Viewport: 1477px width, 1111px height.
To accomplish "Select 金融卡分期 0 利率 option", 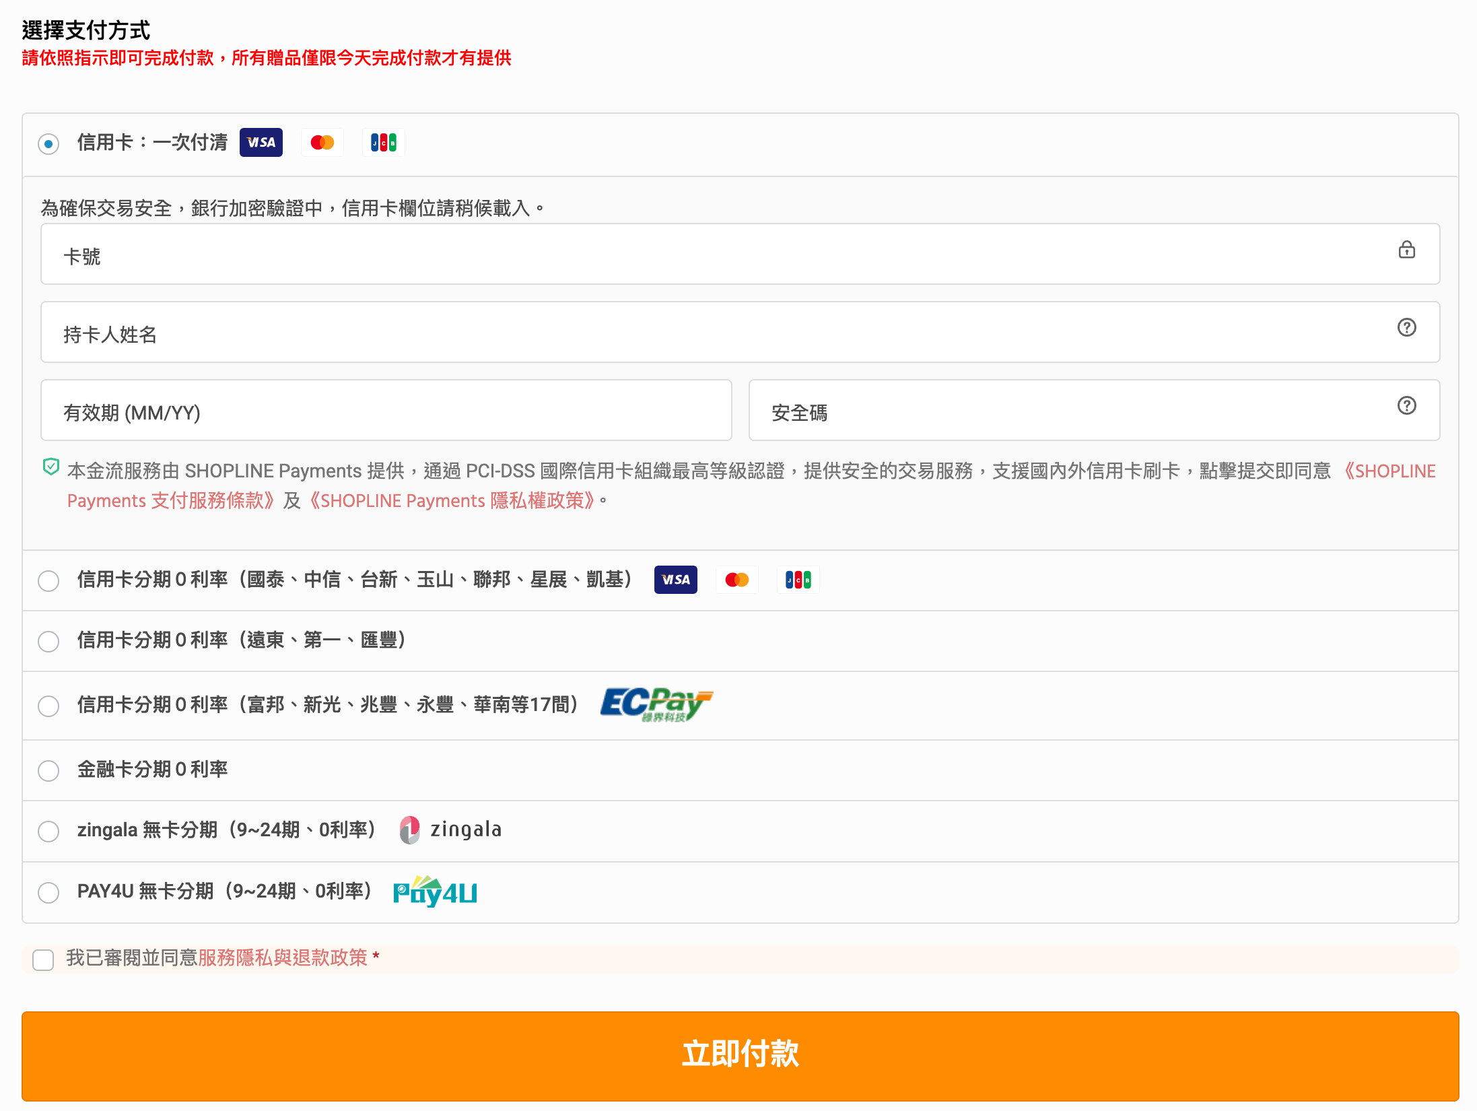I will [x=48, y=770].
